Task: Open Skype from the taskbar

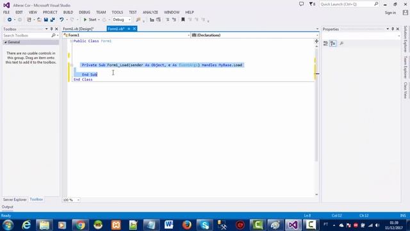Action: click(x=204, y=225)
